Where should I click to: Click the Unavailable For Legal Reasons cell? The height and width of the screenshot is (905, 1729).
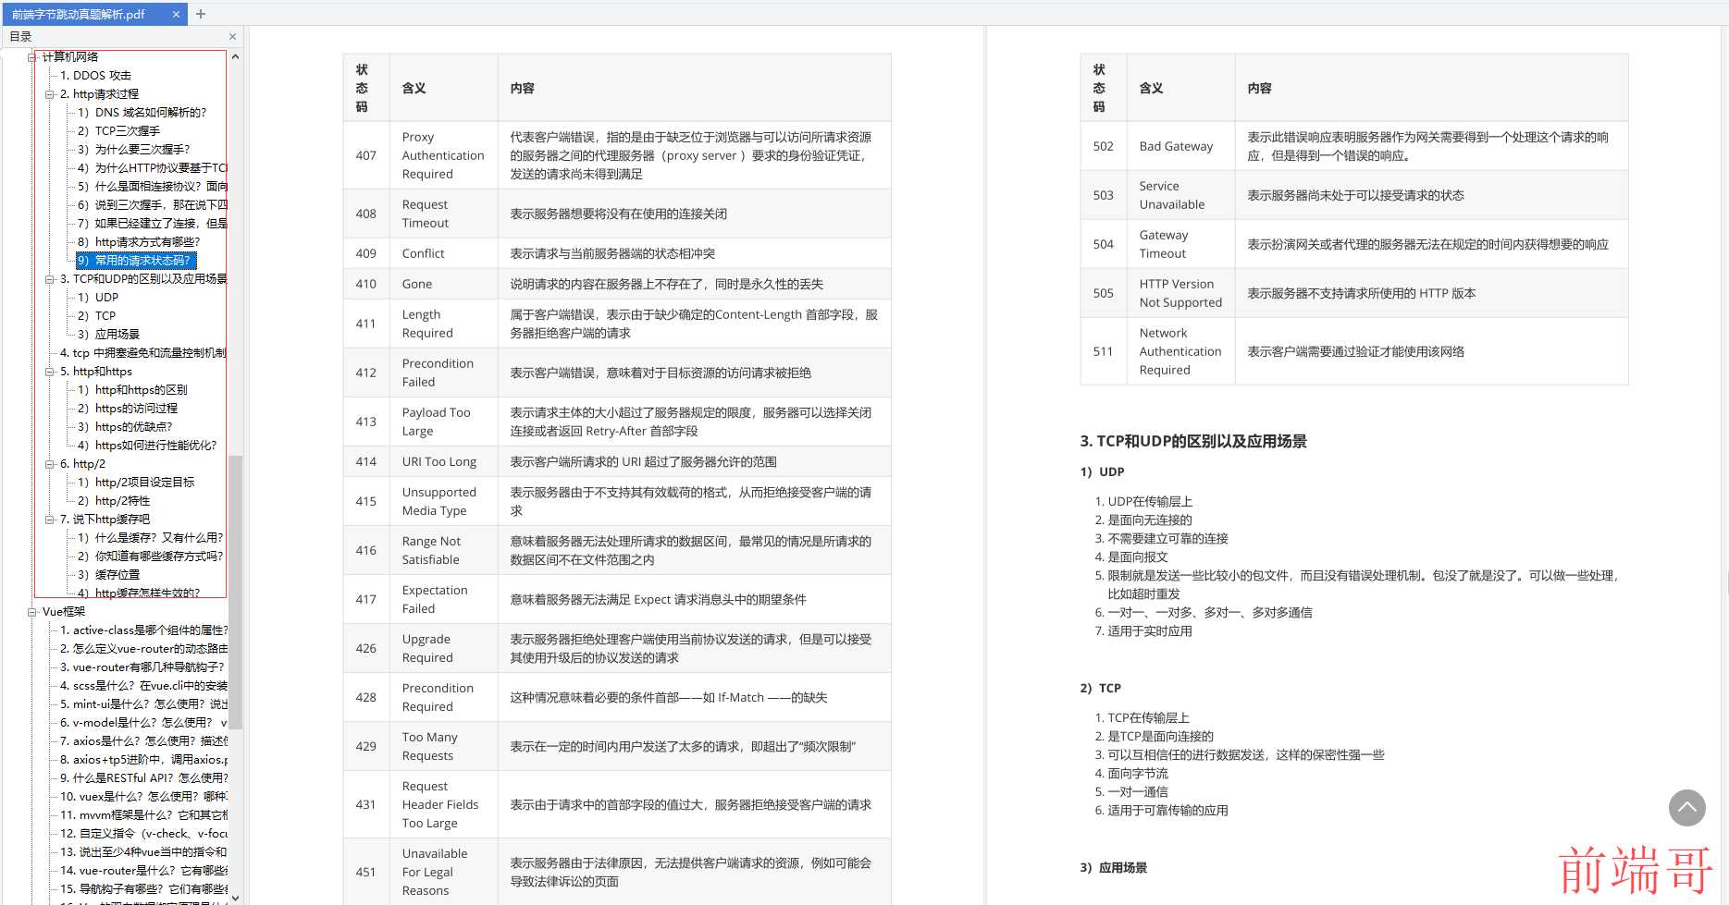tap(443, 872)
